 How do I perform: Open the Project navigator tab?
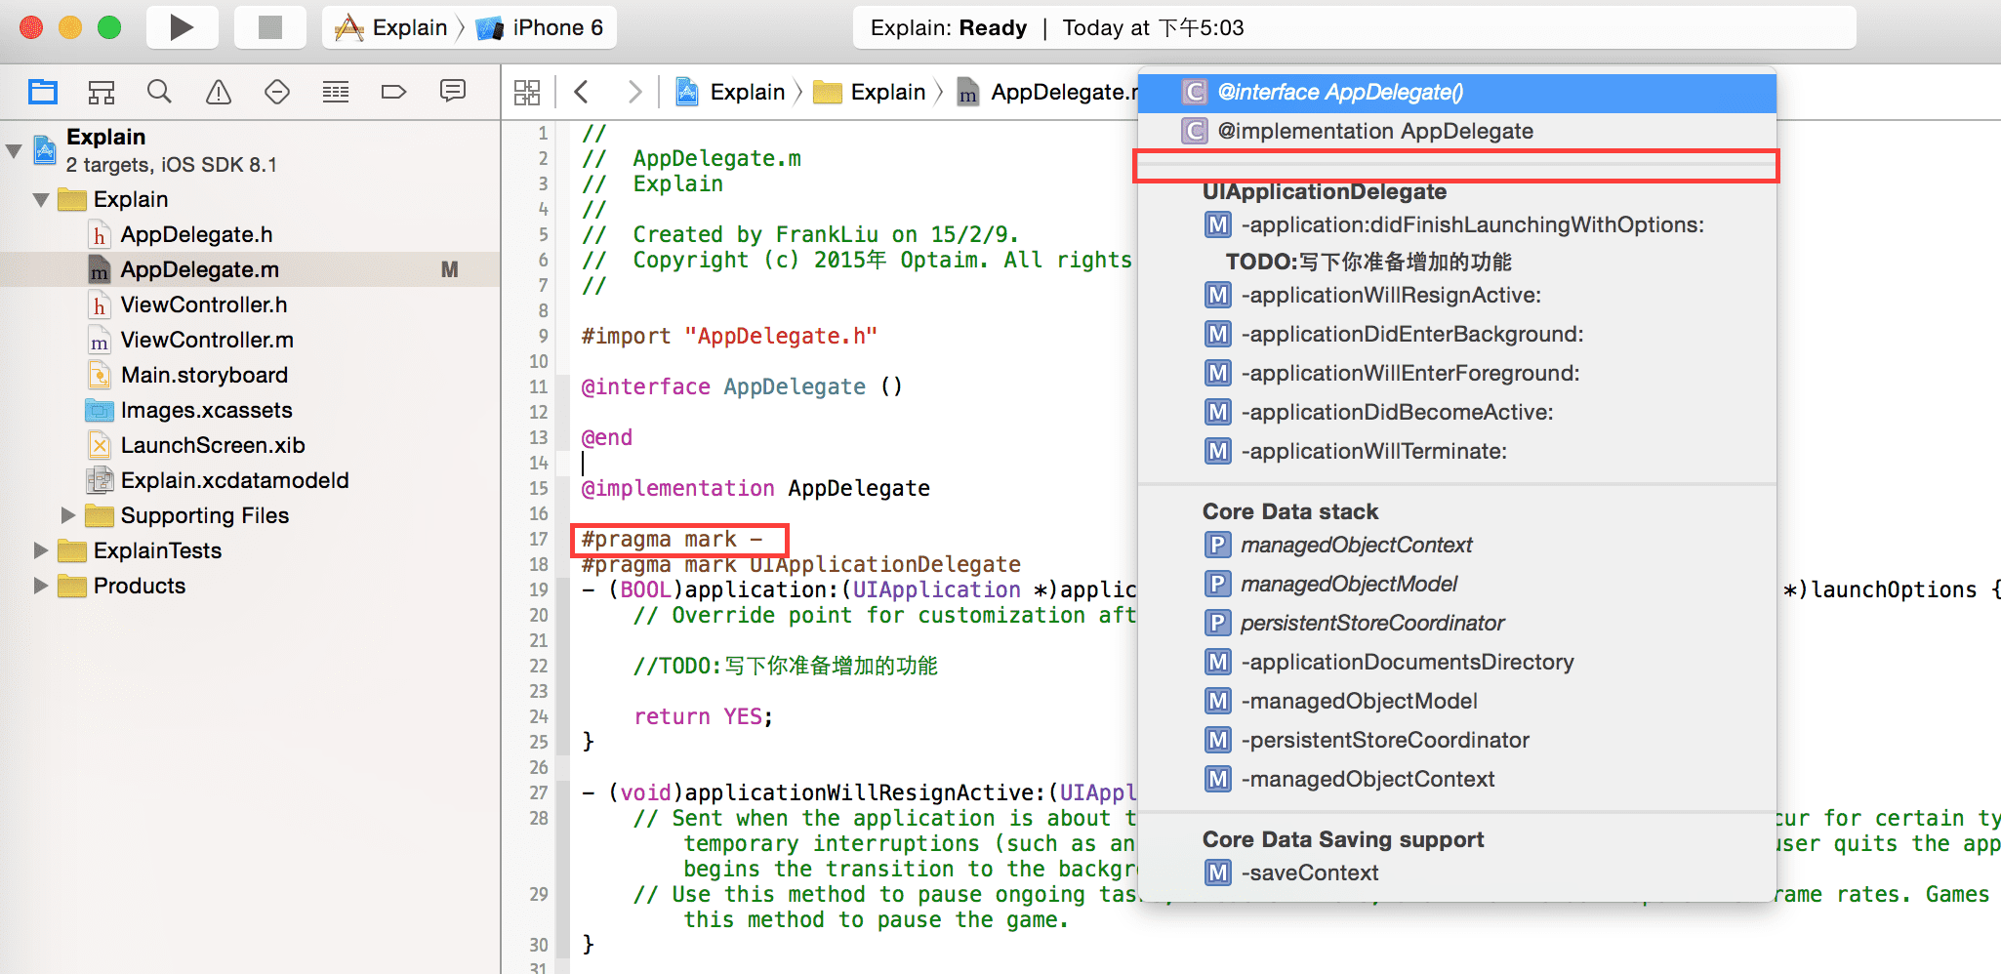pyautogui.click(x=43, y=92)
